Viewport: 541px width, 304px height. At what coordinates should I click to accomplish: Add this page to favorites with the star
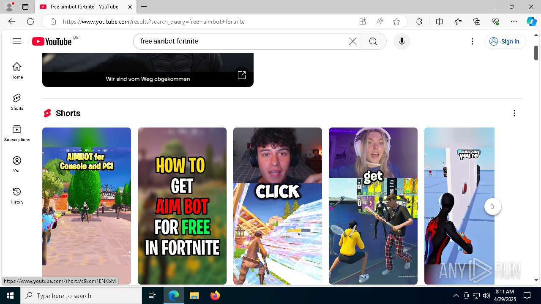click(x=396, y=22)
